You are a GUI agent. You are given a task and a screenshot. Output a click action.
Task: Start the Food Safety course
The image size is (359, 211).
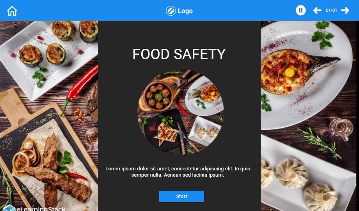point(181,196)
